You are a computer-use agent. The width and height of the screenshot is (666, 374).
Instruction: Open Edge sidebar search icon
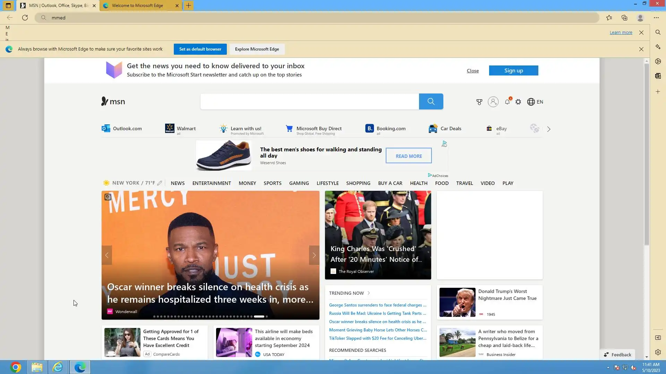(658, 32)
